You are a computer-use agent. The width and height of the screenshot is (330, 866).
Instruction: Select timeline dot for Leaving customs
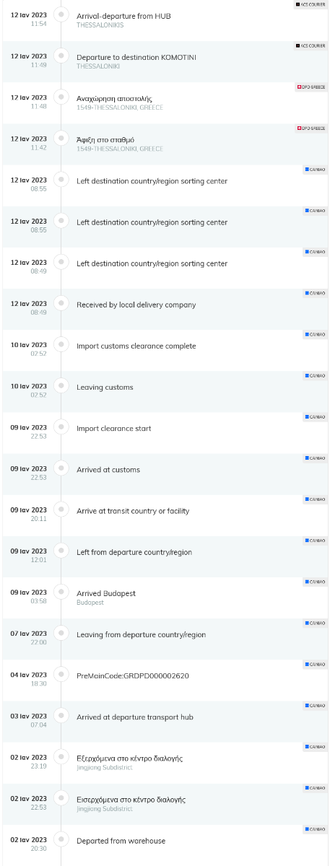point(61,385)
